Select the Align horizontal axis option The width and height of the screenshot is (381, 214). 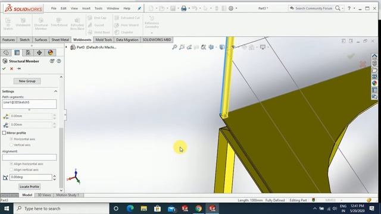pos(11,164)
